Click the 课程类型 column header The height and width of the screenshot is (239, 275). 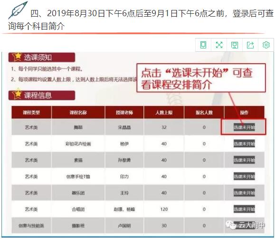tap(31, 112)
